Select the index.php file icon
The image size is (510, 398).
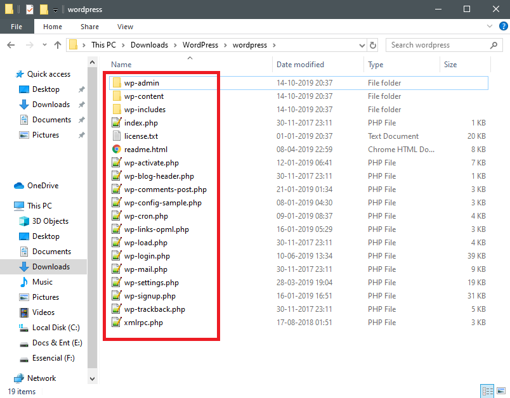(117, 123)
